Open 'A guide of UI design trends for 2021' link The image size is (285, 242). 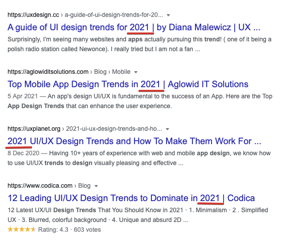point(134,28)
